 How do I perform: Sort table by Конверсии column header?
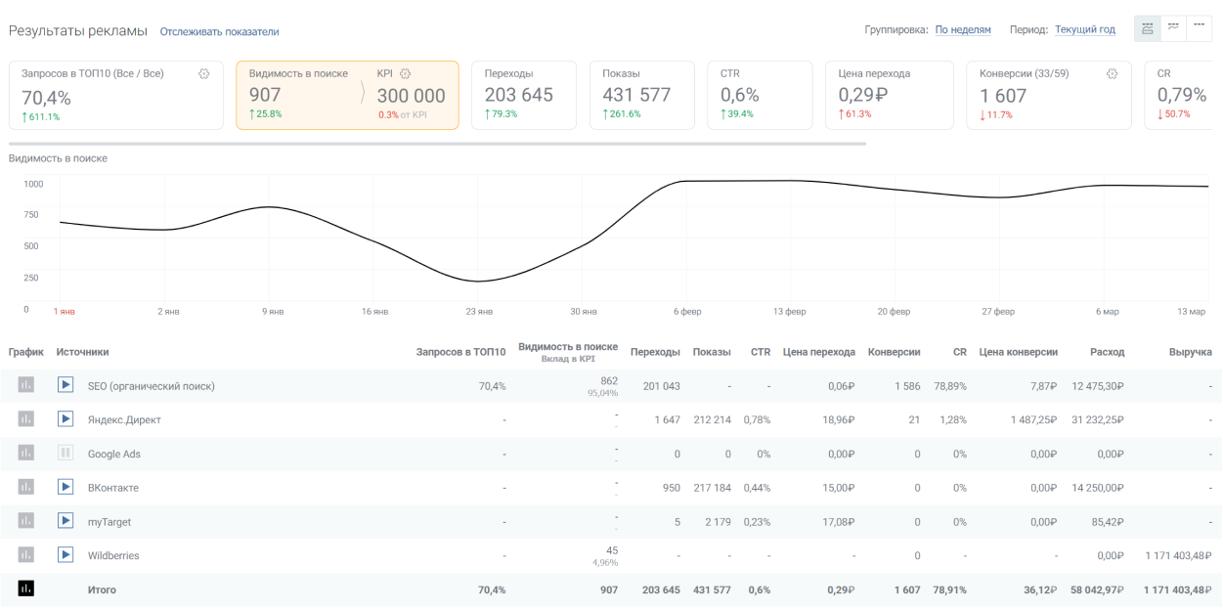[895, 352]
